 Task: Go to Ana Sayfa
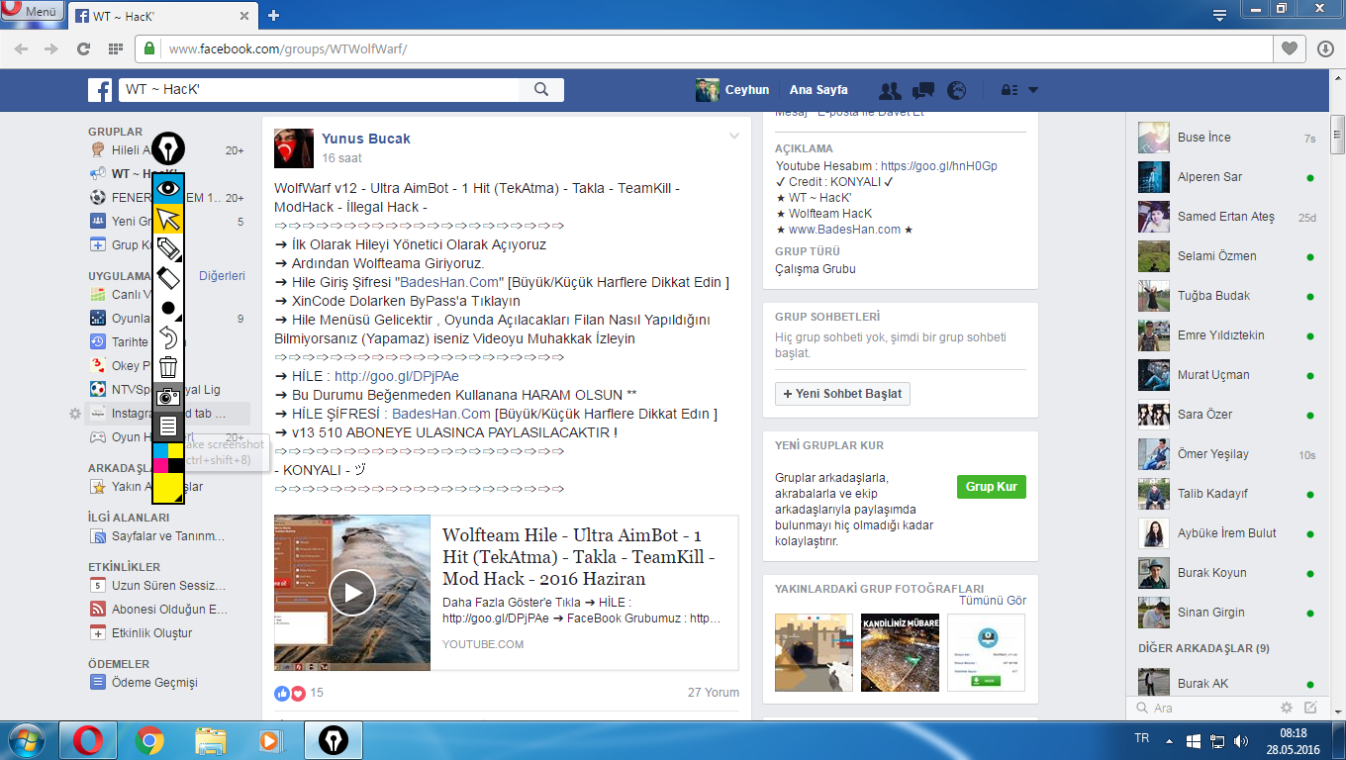point(818,90)
